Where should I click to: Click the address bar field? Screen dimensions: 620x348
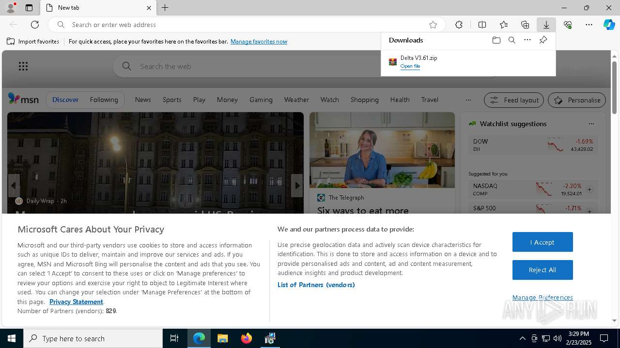click(247, 25)
